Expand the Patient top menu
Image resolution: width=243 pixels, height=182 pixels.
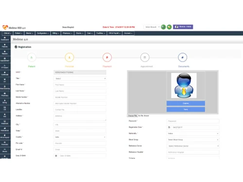18,33
